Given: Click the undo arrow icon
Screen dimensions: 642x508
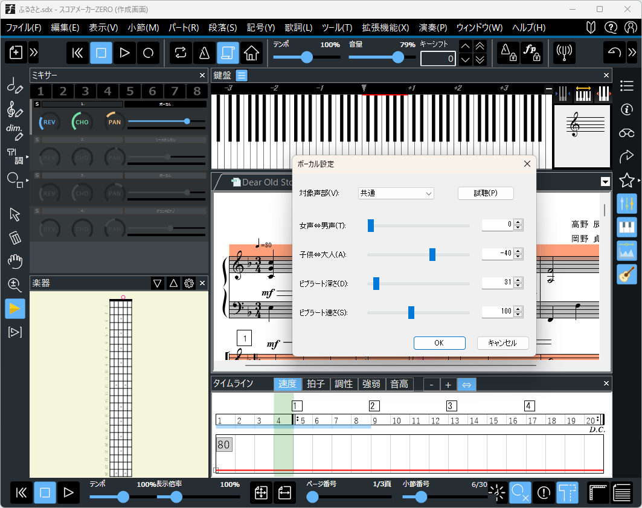Looking at the screenshot, I should coord(614,53).
